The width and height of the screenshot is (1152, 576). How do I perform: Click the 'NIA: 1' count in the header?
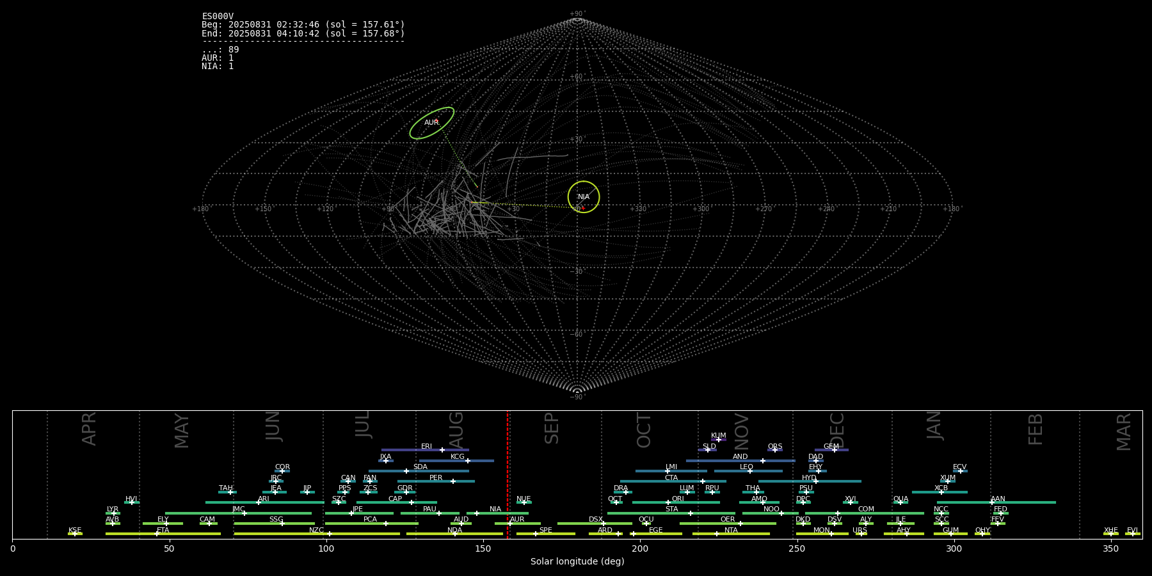[x=218, y=67]
